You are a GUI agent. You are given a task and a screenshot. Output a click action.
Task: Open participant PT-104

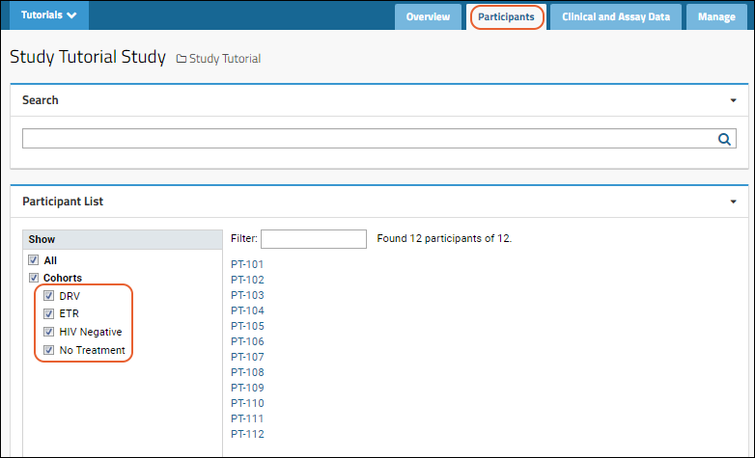pos(247,310)
